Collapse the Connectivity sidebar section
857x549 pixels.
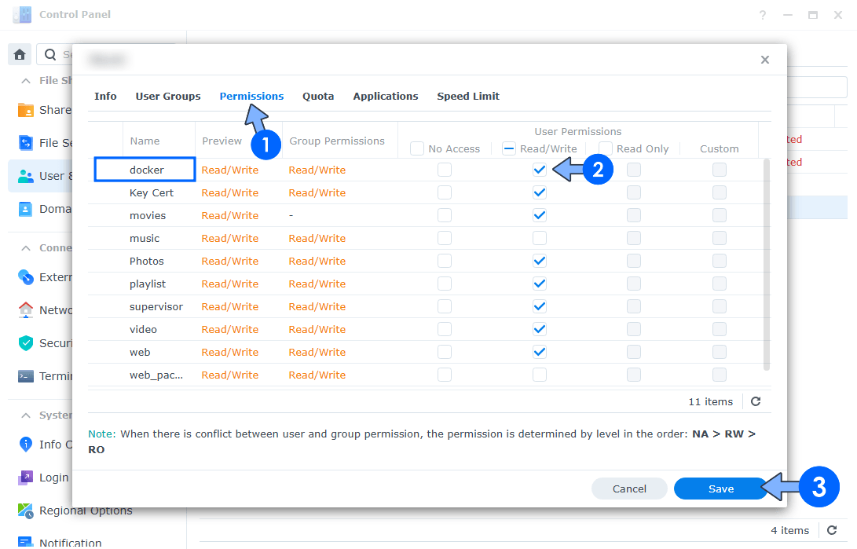click(x=26, y=248)
